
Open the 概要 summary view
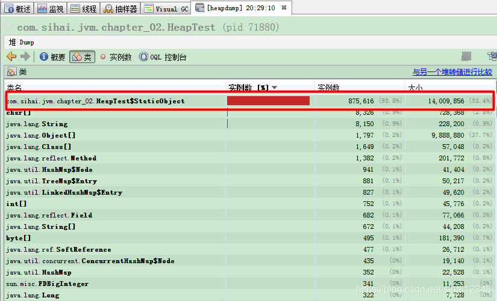click(52, 57)
